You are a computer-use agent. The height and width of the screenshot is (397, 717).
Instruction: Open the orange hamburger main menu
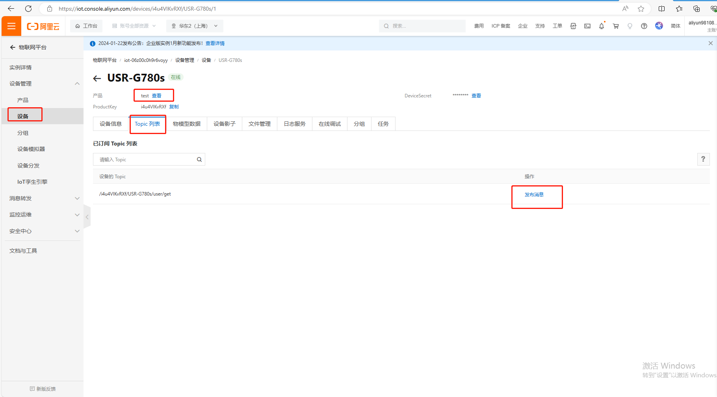click(11, 26)
